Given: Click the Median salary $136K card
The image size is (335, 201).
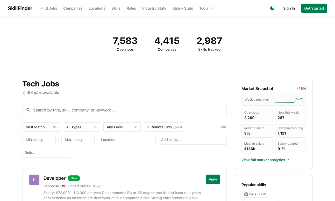Looking at the screenshot, I should [257, 146].
